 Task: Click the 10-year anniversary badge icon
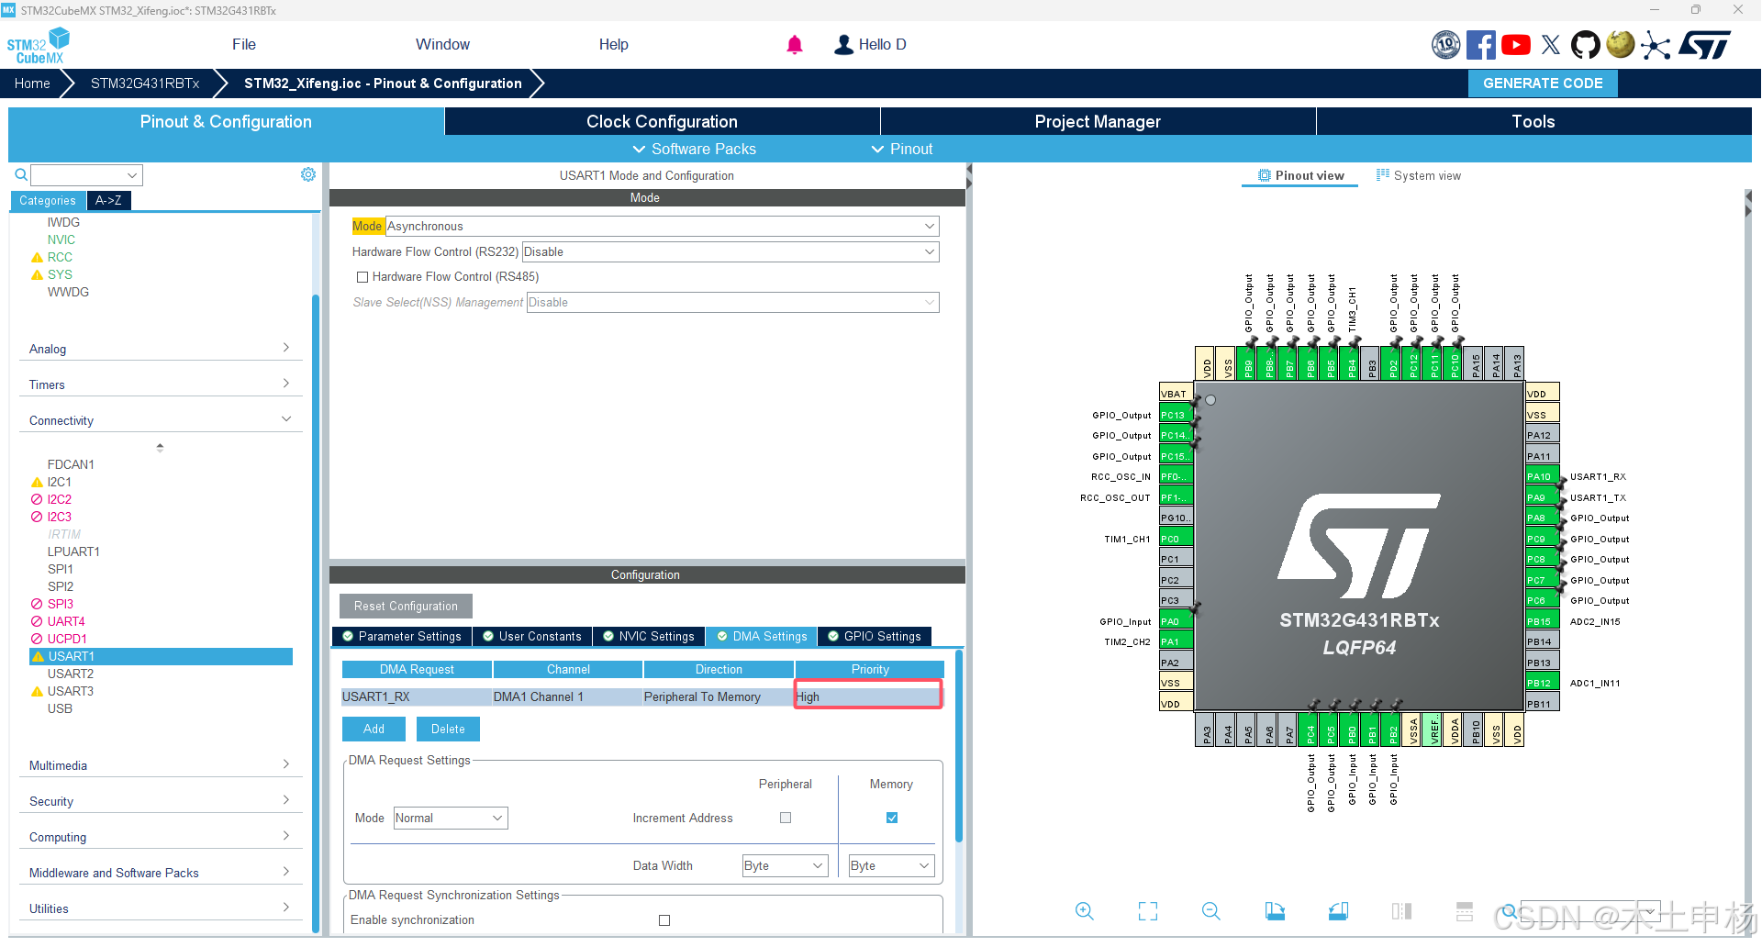point(1446,45)
